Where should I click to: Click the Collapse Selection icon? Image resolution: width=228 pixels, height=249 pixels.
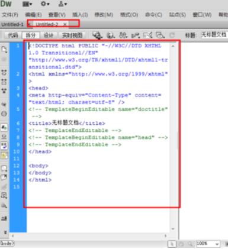coord(4,82)
